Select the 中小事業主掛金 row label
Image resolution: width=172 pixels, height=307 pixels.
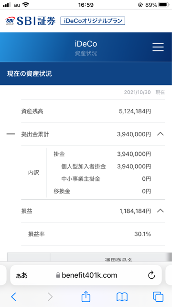tap(81, 179)
